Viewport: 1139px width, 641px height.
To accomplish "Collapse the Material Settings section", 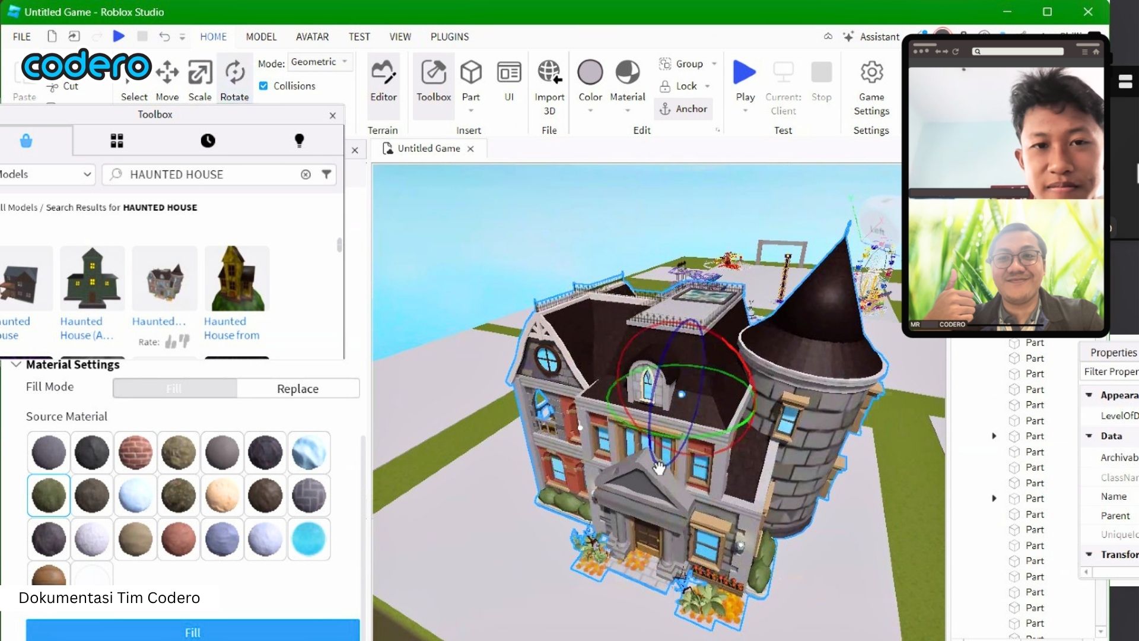I will point(16,364).
